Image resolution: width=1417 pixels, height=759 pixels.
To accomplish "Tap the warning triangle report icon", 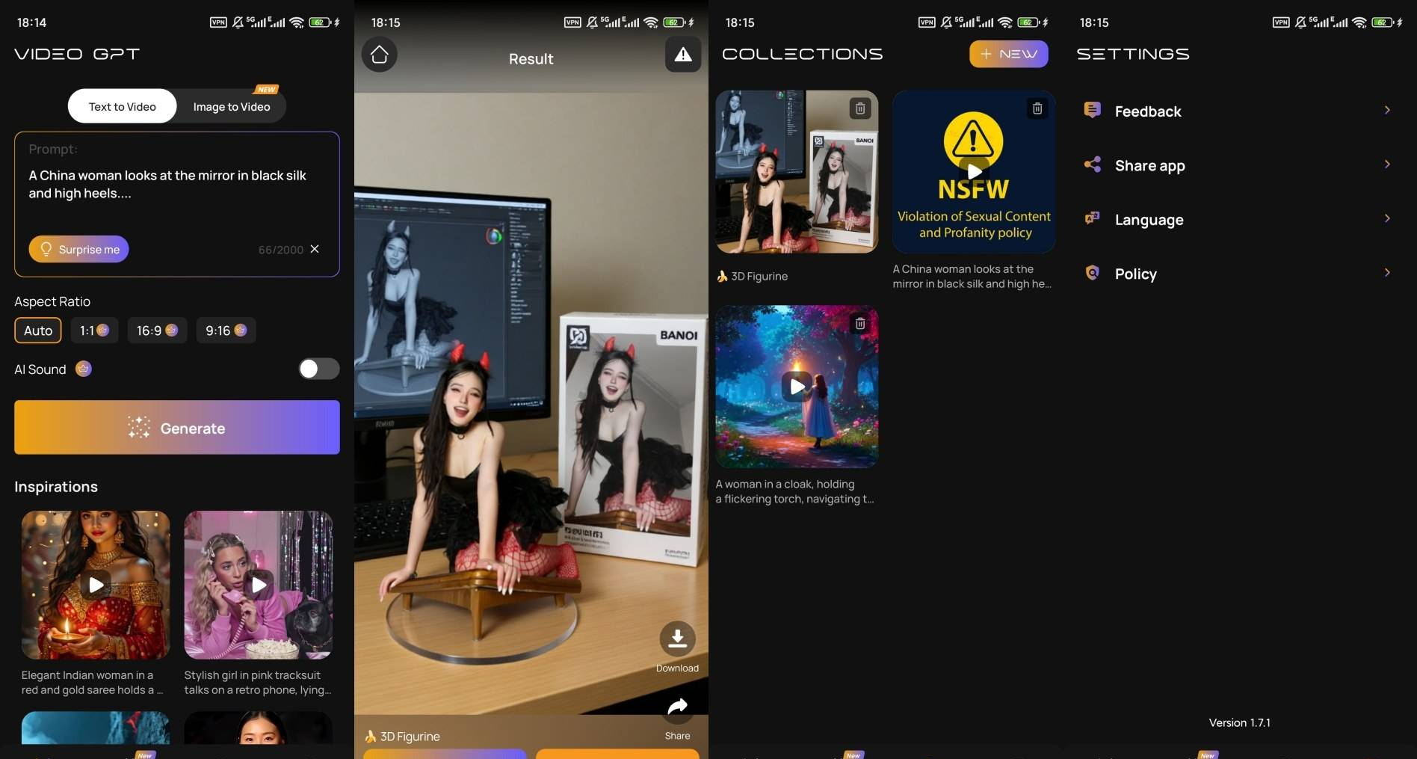I will tap(683, 55).
